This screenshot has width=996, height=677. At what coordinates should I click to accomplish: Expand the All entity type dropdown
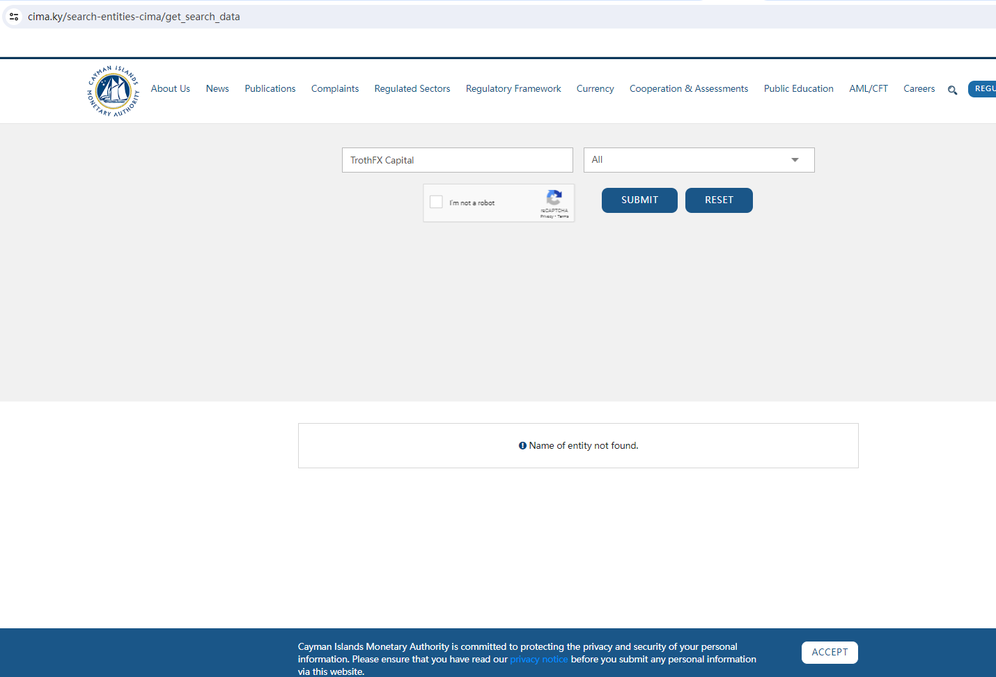[x=699, y=160]
